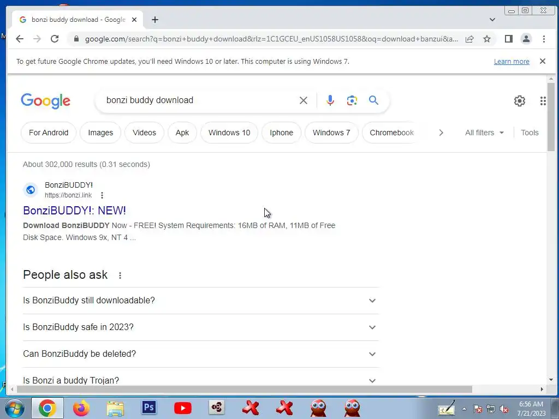Image resolution: width=559 pixels, height=419 pixels.
Task: Switch to Videos results
Action: click(144, 133)
